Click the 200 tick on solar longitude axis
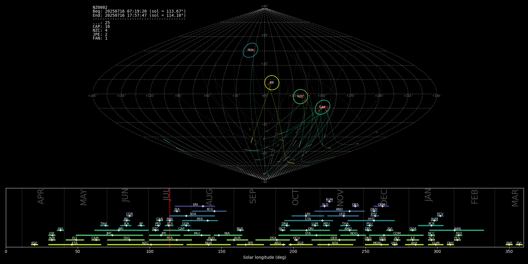The height and width of the screenshot is (264, 528). [x=293, y=251]
